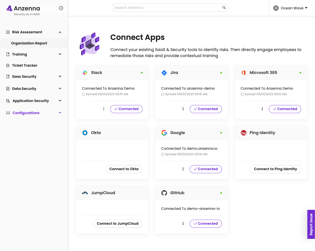Viewport: 315px width, 251px height.
Task: Click the Microsoft 365 logo icon
Action: click(x=244, y=73)
